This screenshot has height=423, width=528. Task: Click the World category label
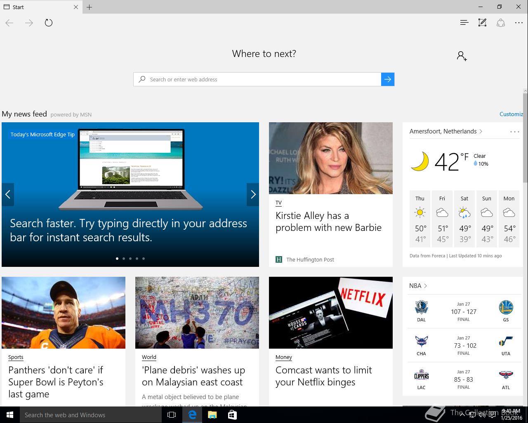pos(149,357)
